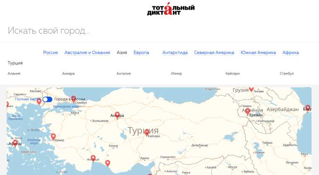Select the Ankara map marker
This screenshot has height=175, width=319.
[x=117, y=114]
